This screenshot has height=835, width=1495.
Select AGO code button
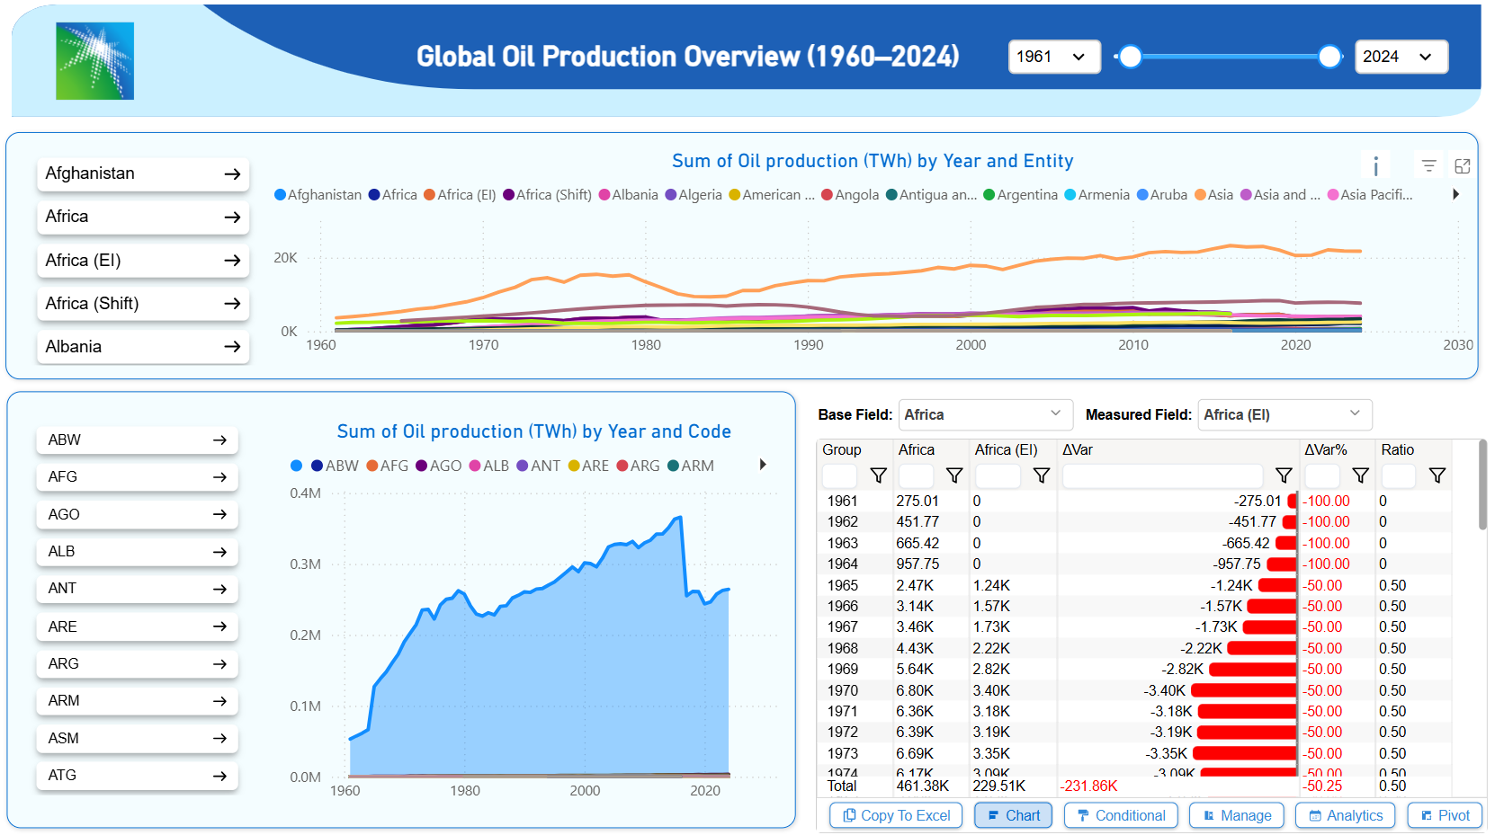coord(137,514)
